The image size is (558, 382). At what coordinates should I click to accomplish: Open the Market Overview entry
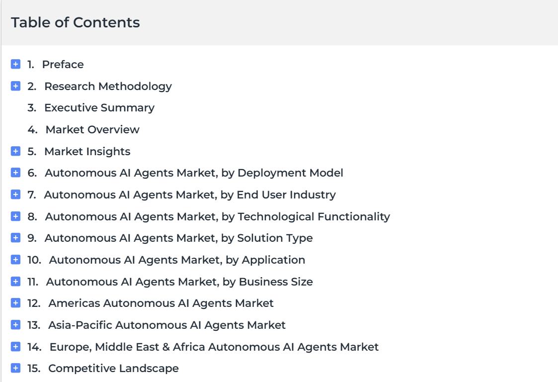point(92,129)
